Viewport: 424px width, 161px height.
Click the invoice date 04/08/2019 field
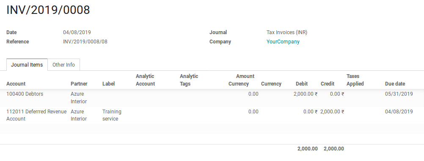(77, 32)
